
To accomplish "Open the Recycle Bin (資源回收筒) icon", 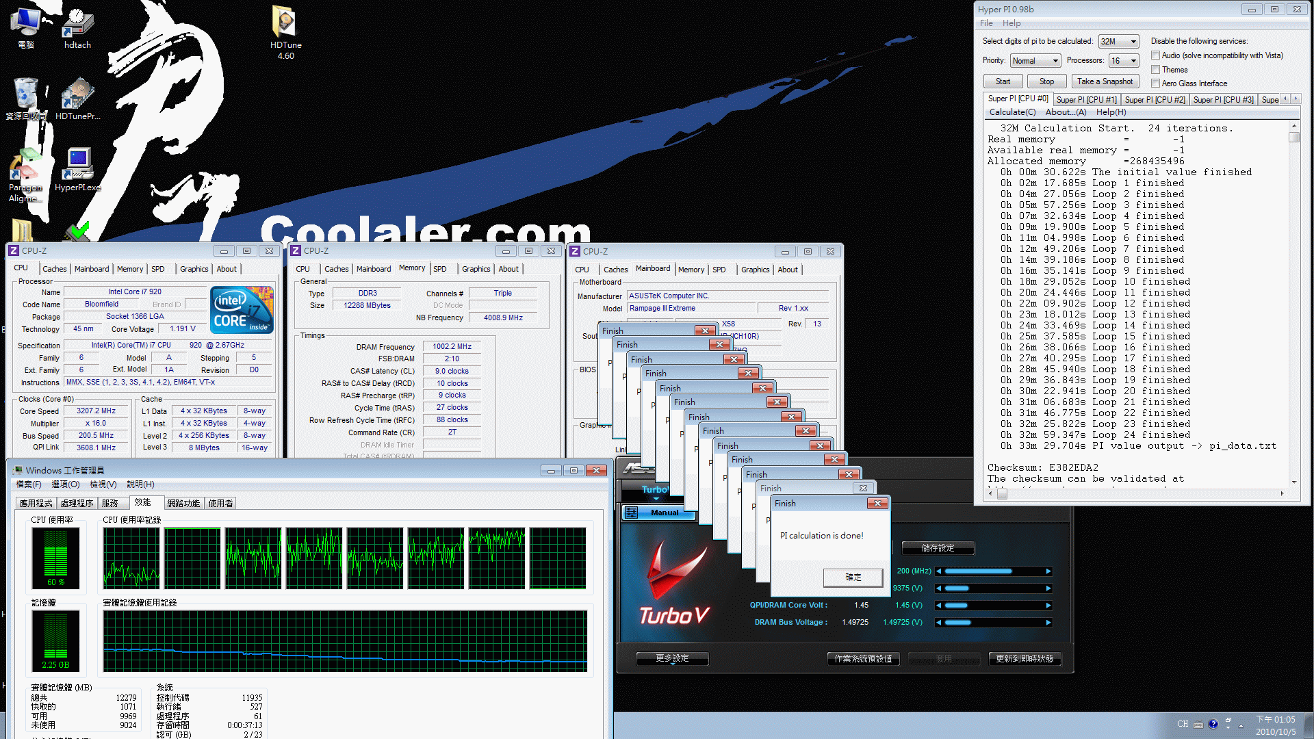I will 26,99.
